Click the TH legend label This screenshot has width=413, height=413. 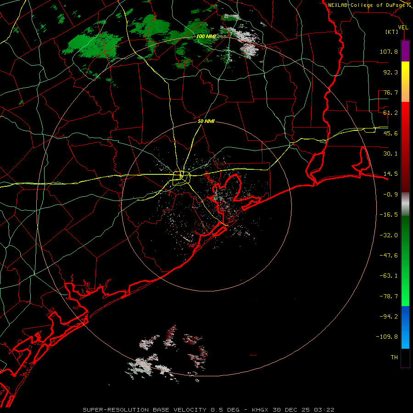pyautogui.click(x=394, y=357)
